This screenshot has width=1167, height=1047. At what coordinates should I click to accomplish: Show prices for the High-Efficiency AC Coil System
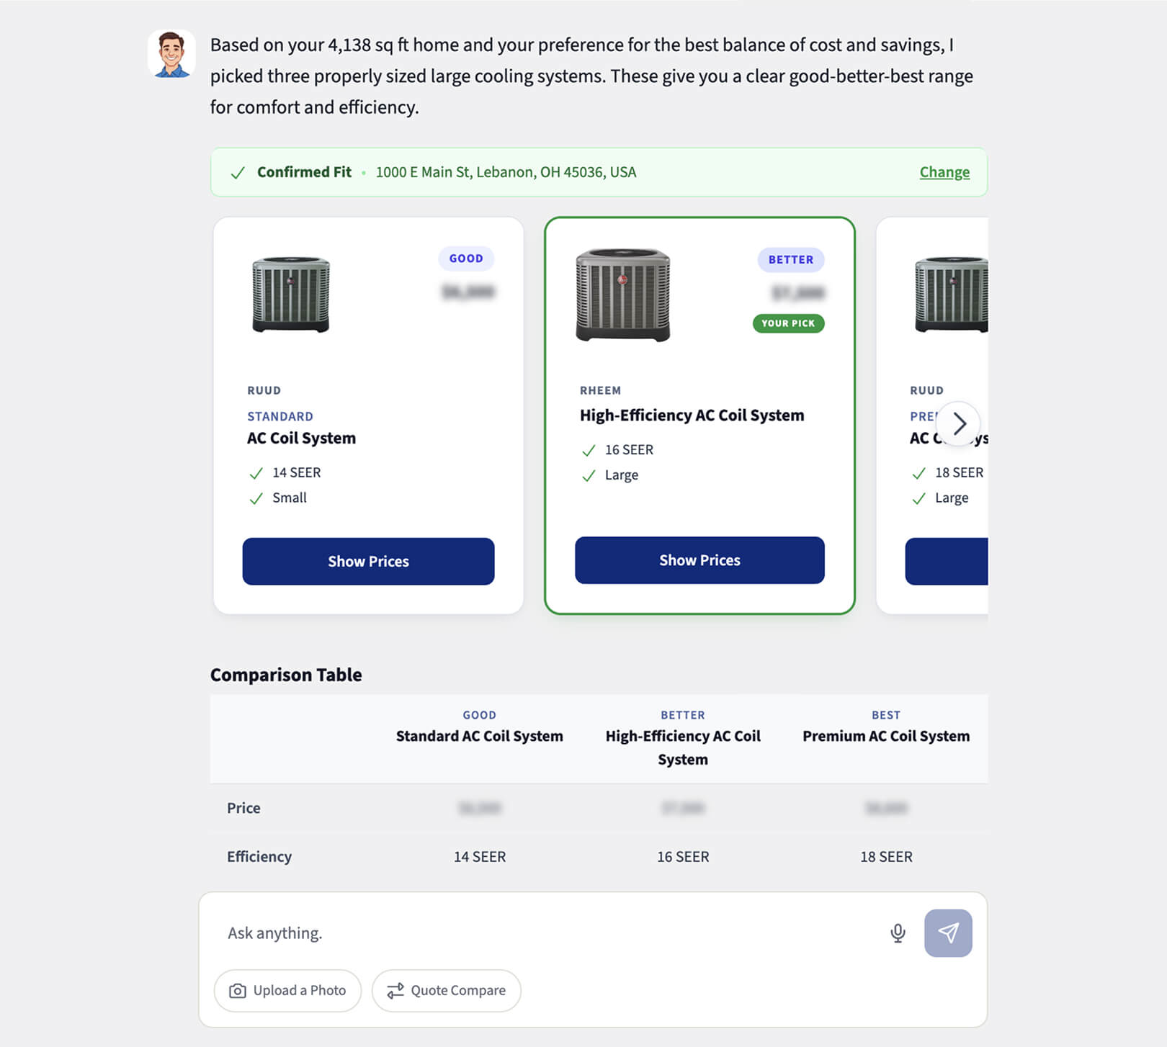point(699,560)
